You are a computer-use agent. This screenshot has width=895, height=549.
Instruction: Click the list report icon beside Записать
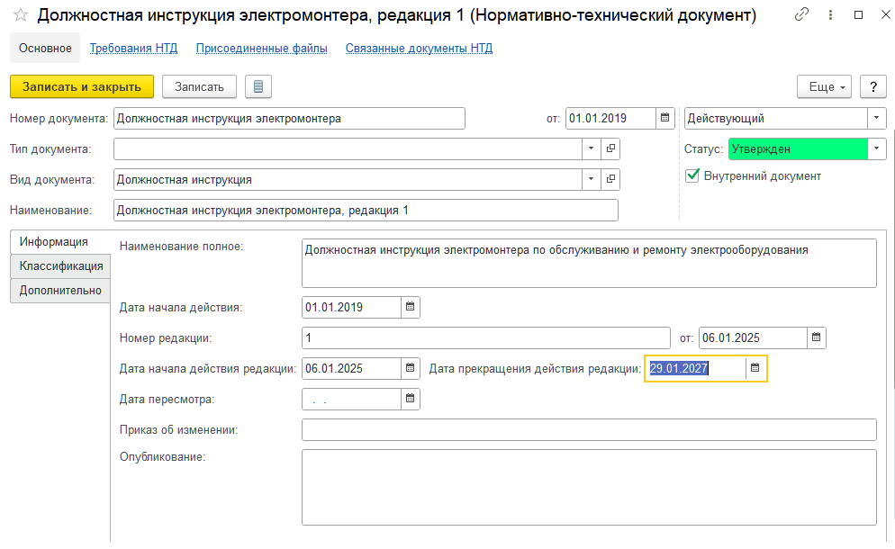pyautogui.click(x=258, y=86)
